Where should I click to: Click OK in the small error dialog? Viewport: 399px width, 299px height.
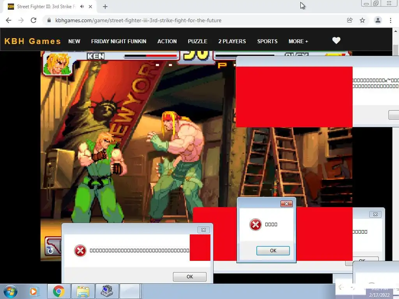(x=273, y=251)
